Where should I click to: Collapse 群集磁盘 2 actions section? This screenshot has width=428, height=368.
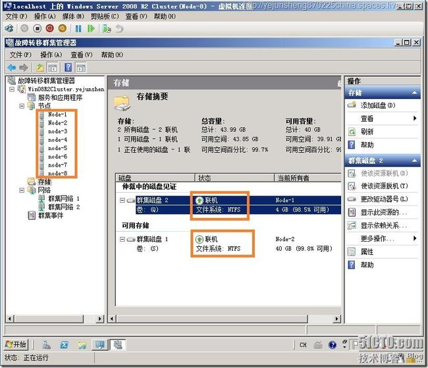[x=414, y=161]
